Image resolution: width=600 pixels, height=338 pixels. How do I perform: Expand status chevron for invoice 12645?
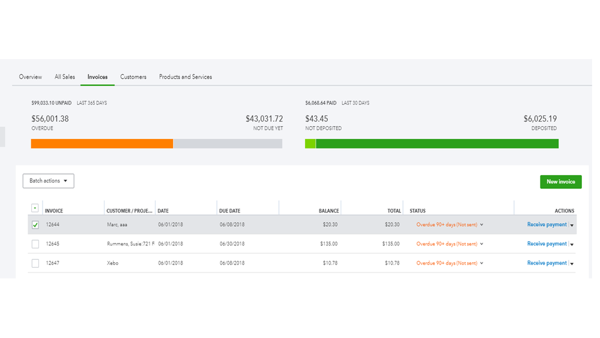[482, 244]
